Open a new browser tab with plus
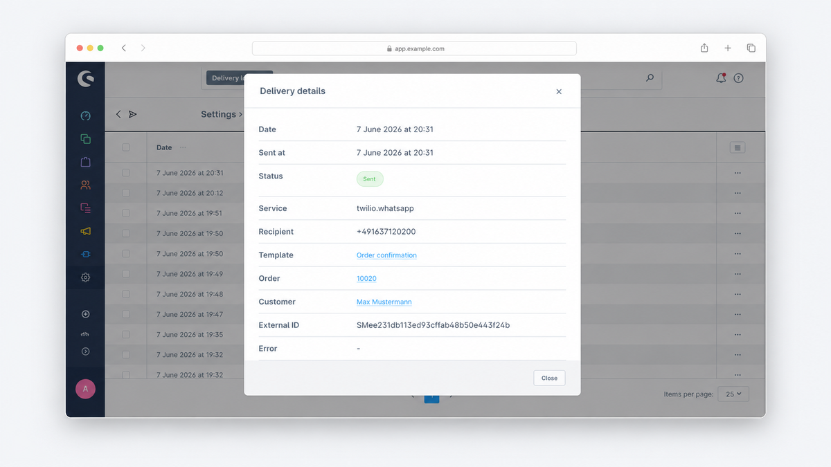 click(728, 48)
